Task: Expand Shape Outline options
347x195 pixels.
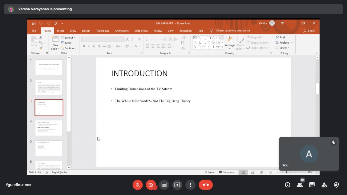Action: [258, 43]
